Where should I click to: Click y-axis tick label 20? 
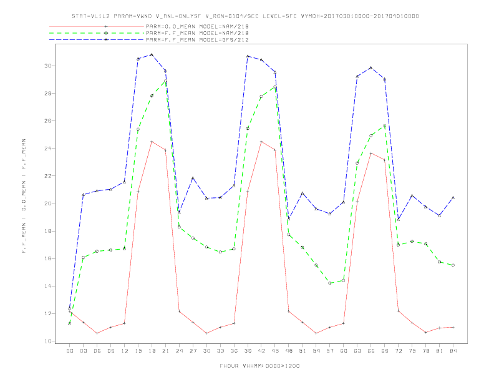point(48,203)
